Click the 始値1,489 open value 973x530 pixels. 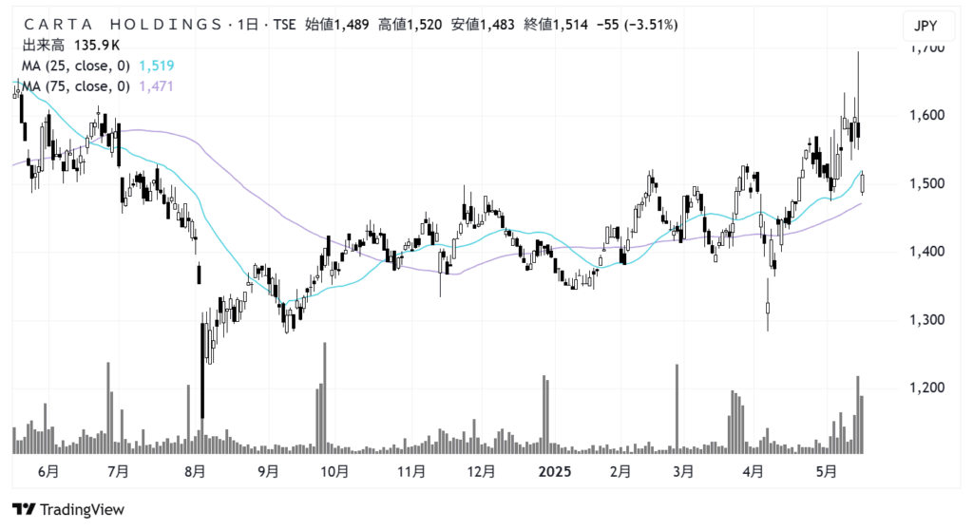pos(337,25)
